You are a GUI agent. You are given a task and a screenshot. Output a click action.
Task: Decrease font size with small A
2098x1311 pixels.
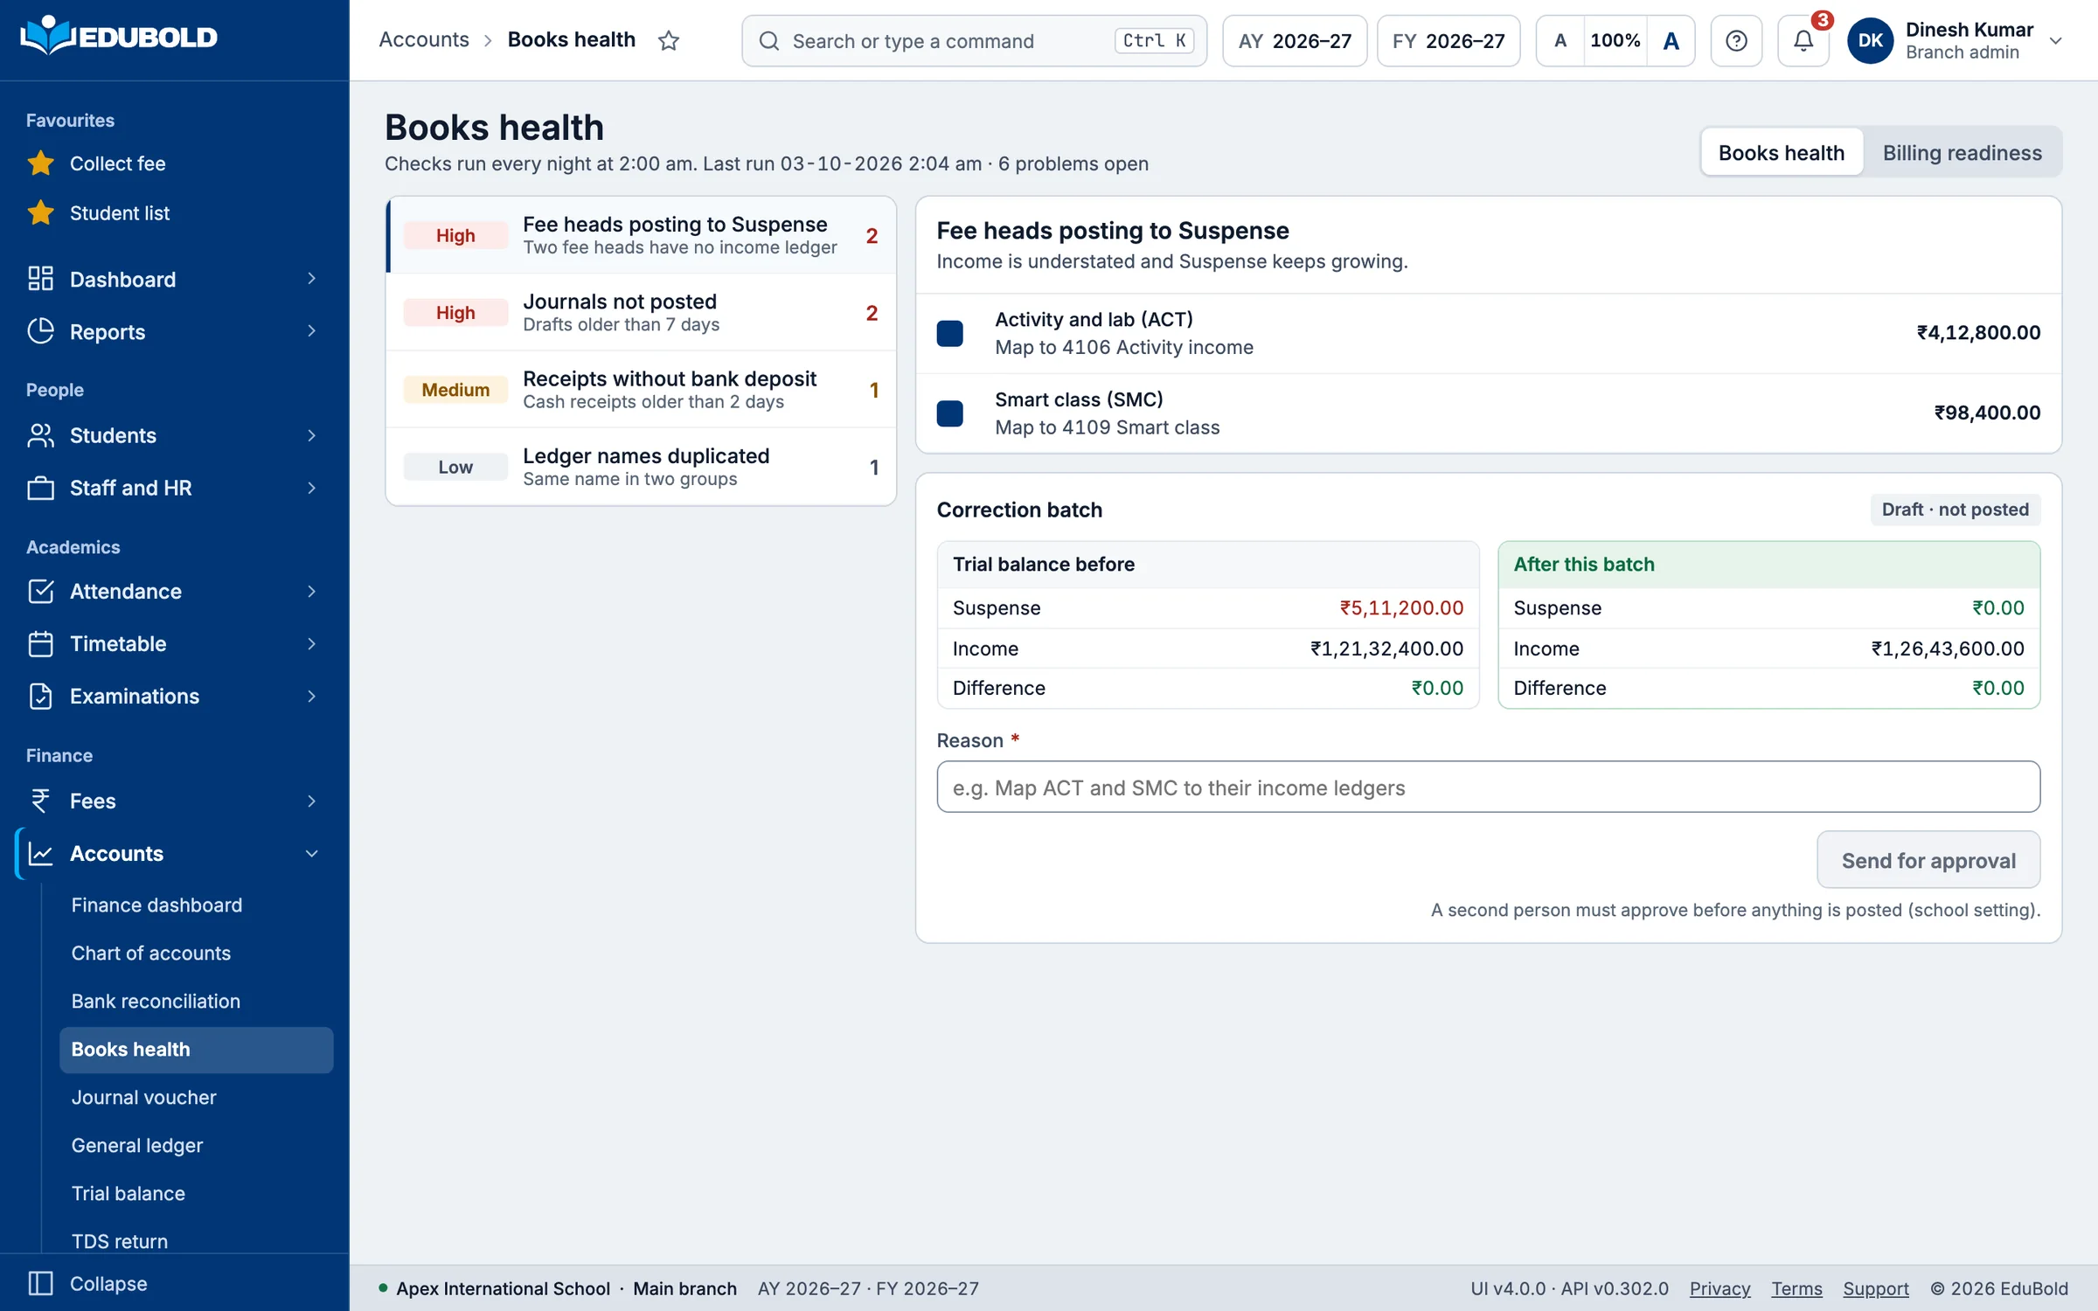(1560, 40)
